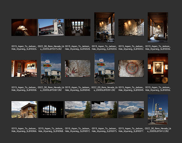Click file name ending 5L8Y6926
This screenshot has height=143, width=182.
coord(24,48)
